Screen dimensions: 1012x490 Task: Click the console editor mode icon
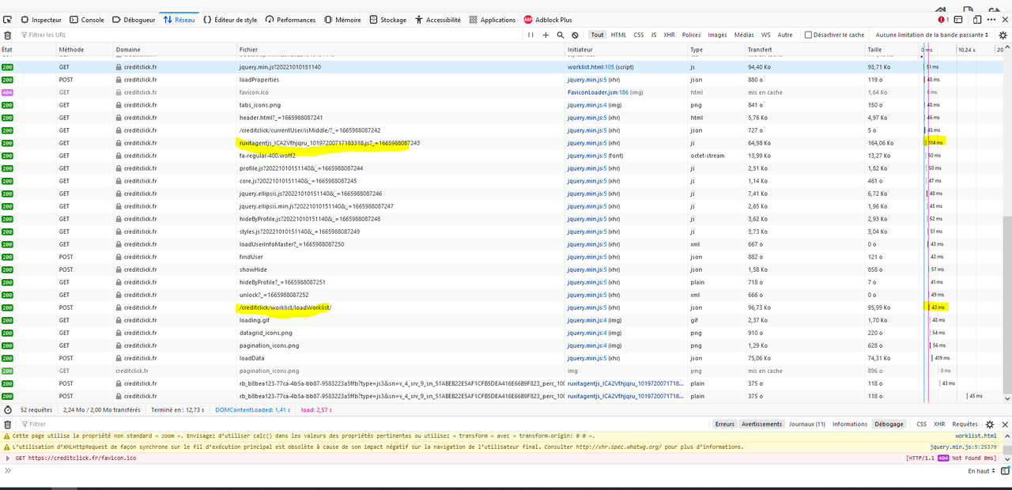point(1003,471)
